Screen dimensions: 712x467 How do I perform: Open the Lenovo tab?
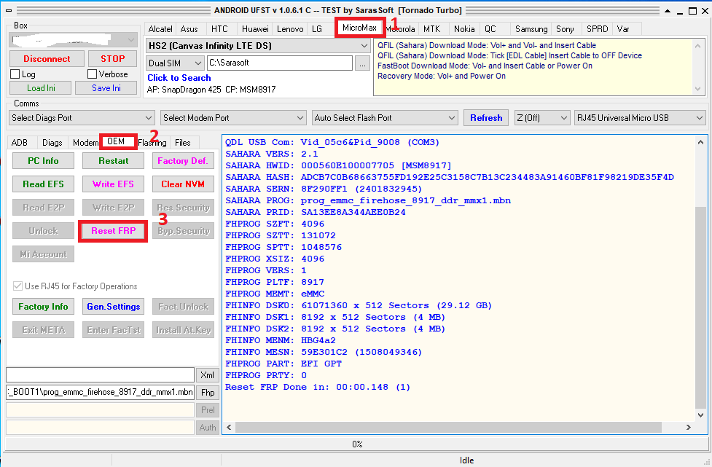(x=290, y=29)
